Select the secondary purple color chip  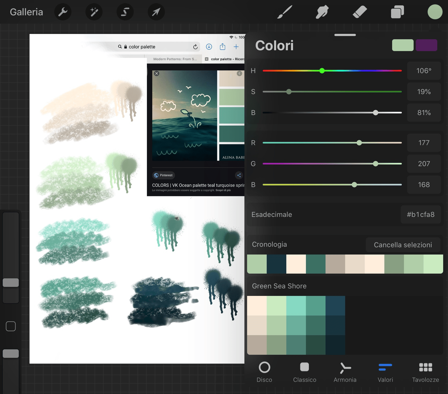click(426, 45)
